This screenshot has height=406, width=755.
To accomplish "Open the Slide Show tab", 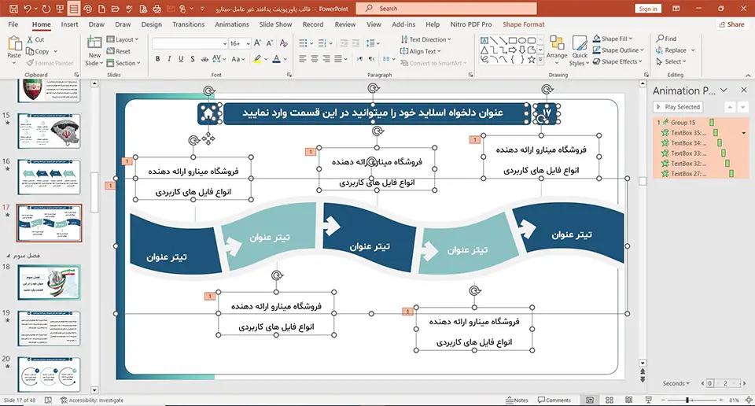I will point(275,24).
